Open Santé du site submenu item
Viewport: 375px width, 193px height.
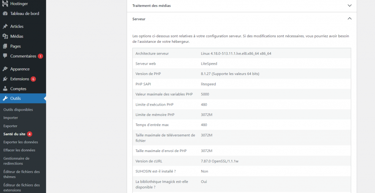point(14,134)
